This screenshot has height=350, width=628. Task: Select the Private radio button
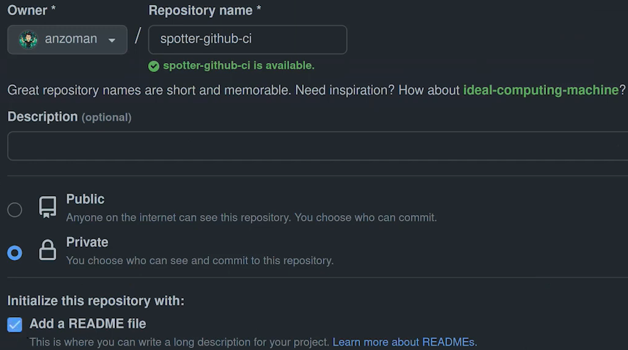coord(15,253)
